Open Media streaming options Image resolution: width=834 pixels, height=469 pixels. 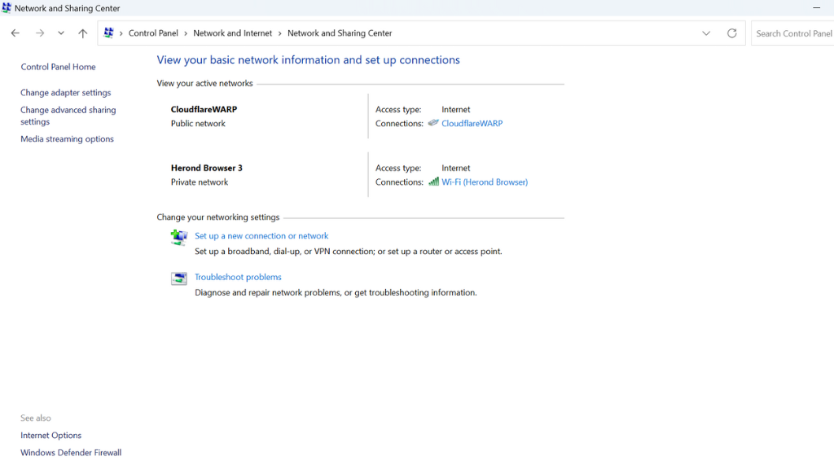[67, 138]
